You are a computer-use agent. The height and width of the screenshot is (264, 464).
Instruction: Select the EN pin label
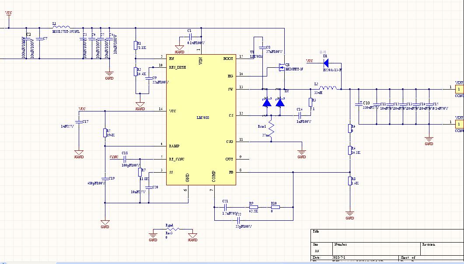pos(171,59)
